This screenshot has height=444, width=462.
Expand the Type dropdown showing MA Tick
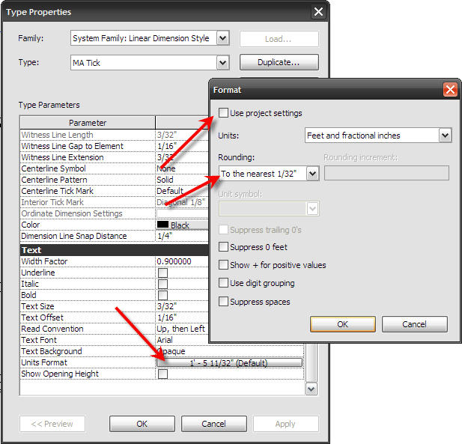pos(222,63)
